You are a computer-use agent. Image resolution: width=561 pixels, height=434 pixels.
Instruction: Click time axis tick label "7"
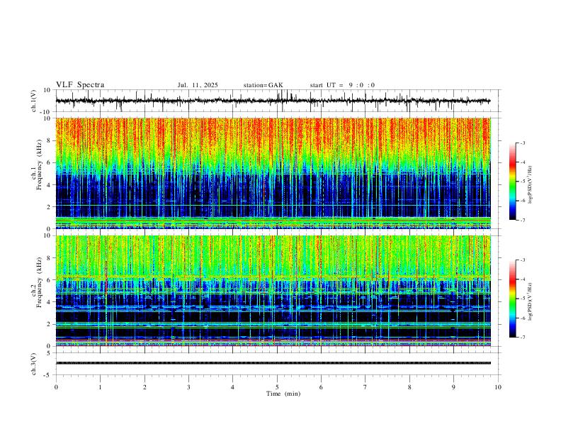[x=365, y=387]
